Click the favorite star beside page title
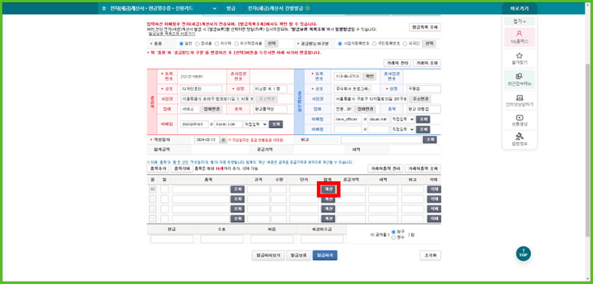593x284 pixels. click(308, 8)
